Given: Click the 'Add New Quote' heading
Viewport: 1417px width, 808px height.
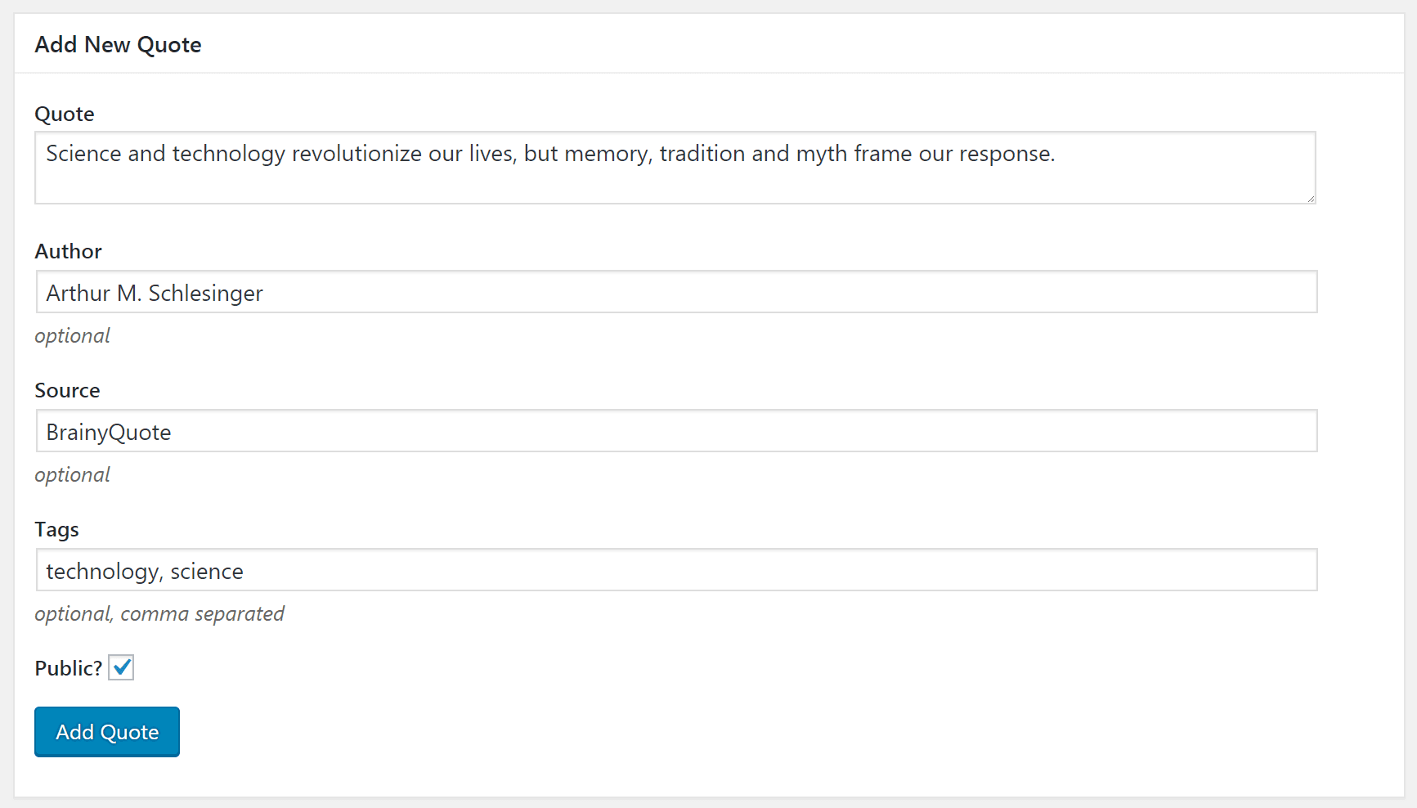Looking at the screenshot, I should (118, 45).
